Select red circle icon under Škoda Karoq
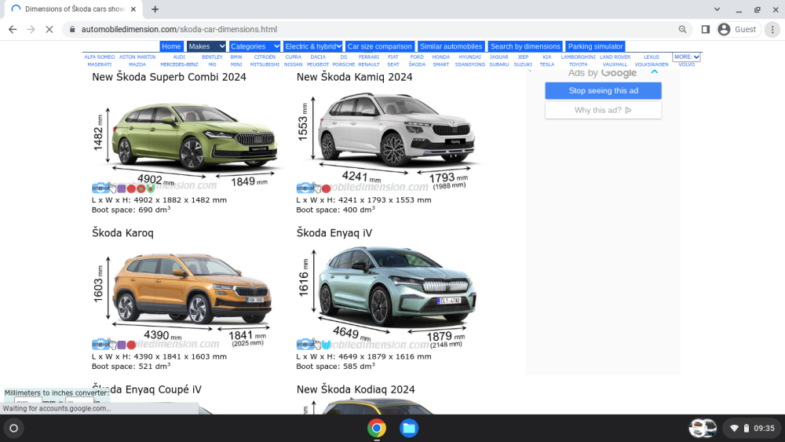 point(131,345)
